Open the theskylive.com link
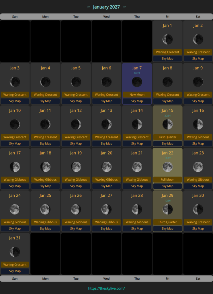 [107, 288]
